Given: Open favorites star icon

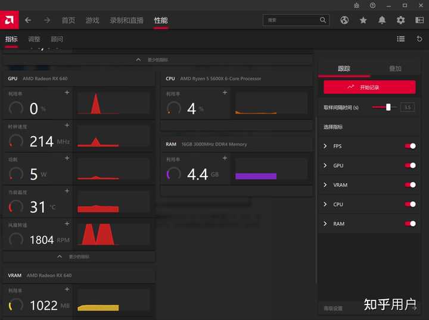Looking at the screenshot, I should point(363,20).
